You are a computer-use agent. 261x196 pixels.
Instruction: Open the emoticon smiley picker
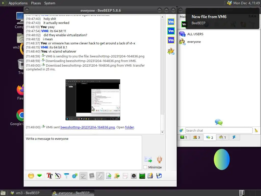point(31,176)
